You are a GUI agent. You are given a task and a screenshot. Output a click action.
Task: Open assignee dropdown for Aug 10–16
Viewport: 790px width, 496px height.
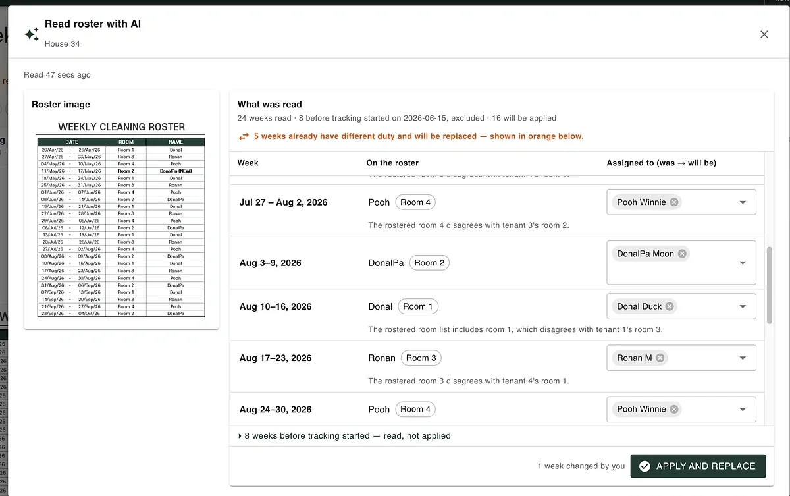pos(743,306)
